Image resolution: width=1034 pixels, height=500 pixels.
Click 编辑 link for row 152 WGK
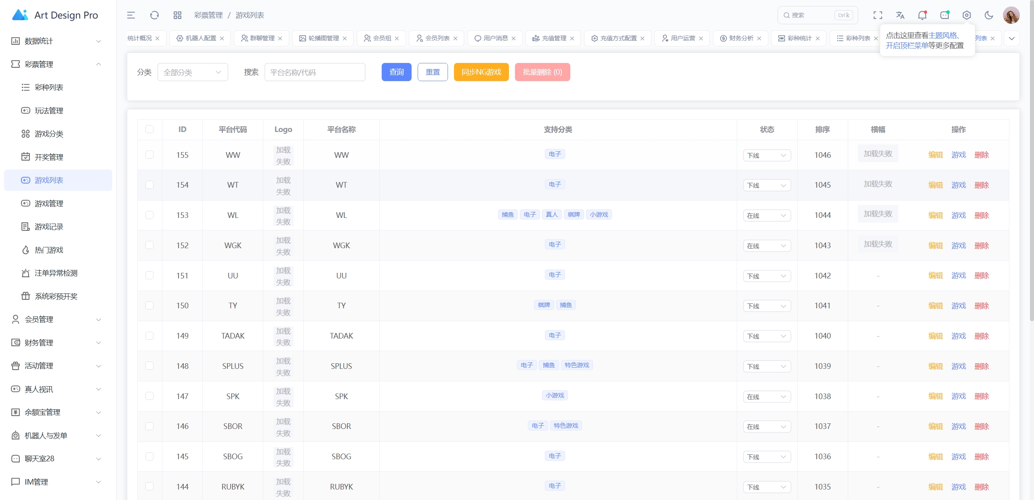click(x=935, y=245)
